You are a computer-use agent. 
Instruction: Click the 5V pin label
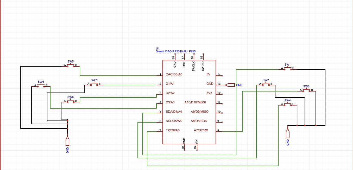point(208,74)
